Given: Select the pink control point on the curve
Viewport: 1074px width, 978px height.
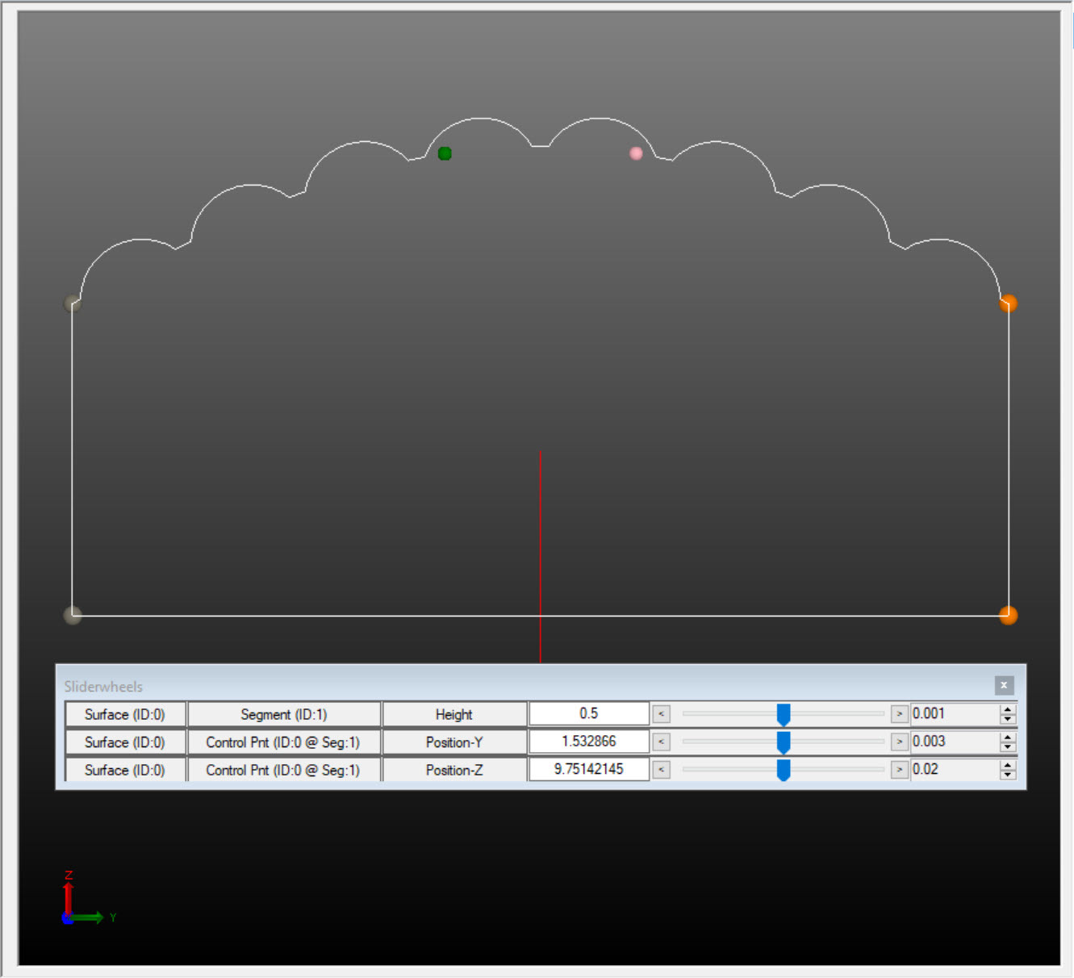Looking at the screenshot, I should (636, 153).
